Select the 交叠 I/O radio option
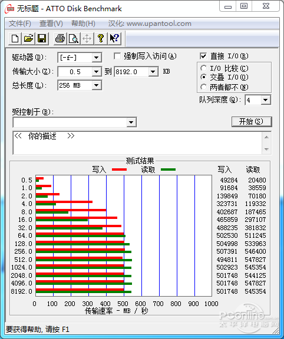This screenshot has width=284, height=339. tap(203, 77)
